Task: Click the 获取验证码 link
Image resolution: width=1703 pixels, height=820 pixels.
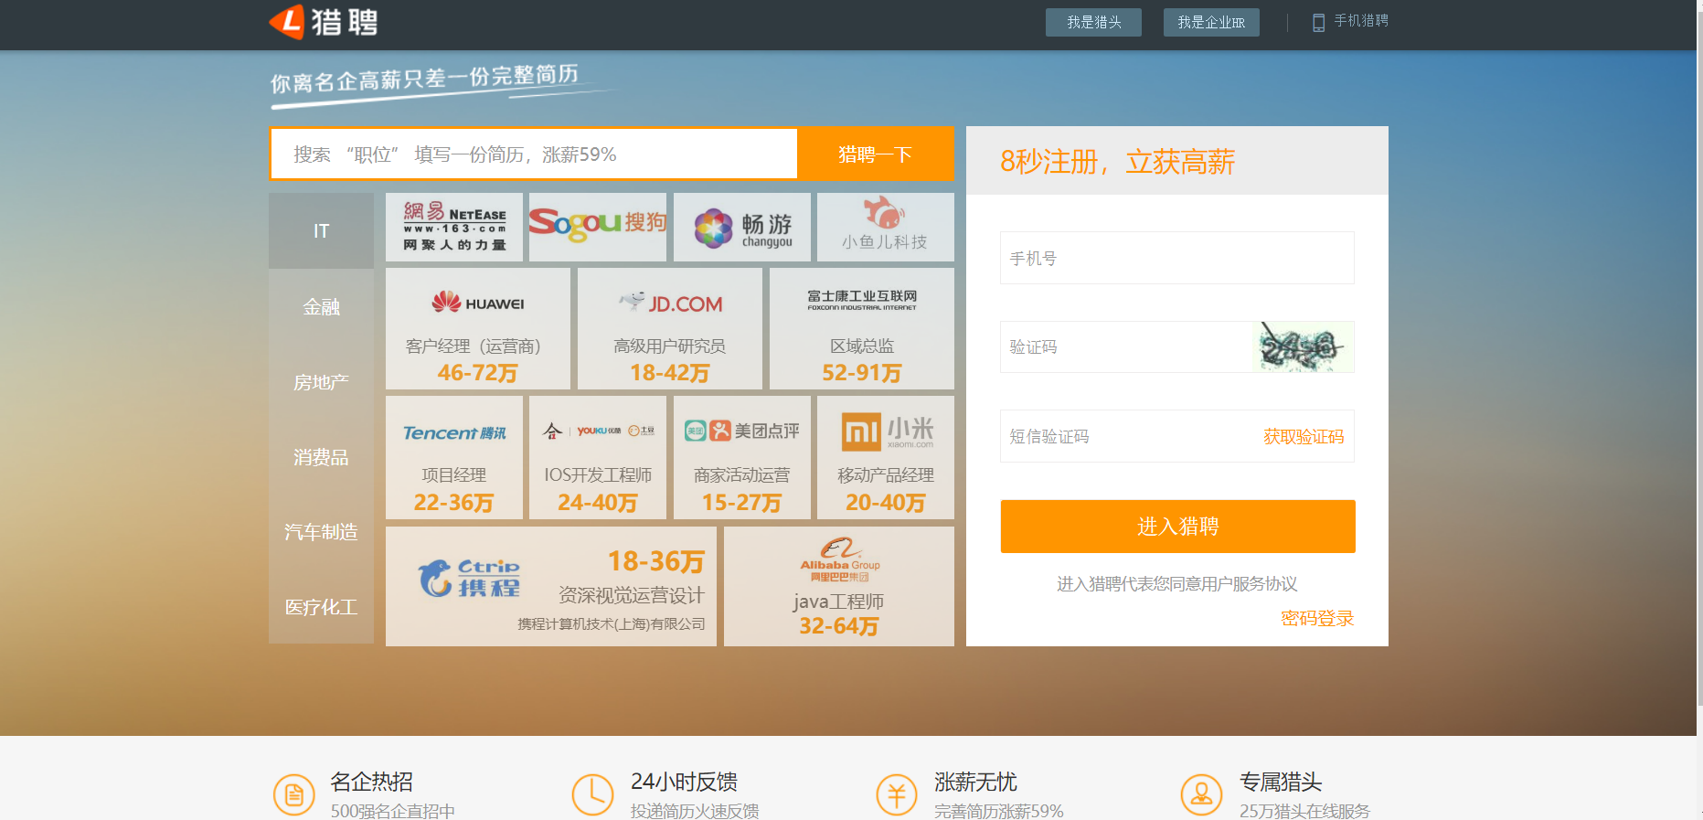Action: [1304, 437]
